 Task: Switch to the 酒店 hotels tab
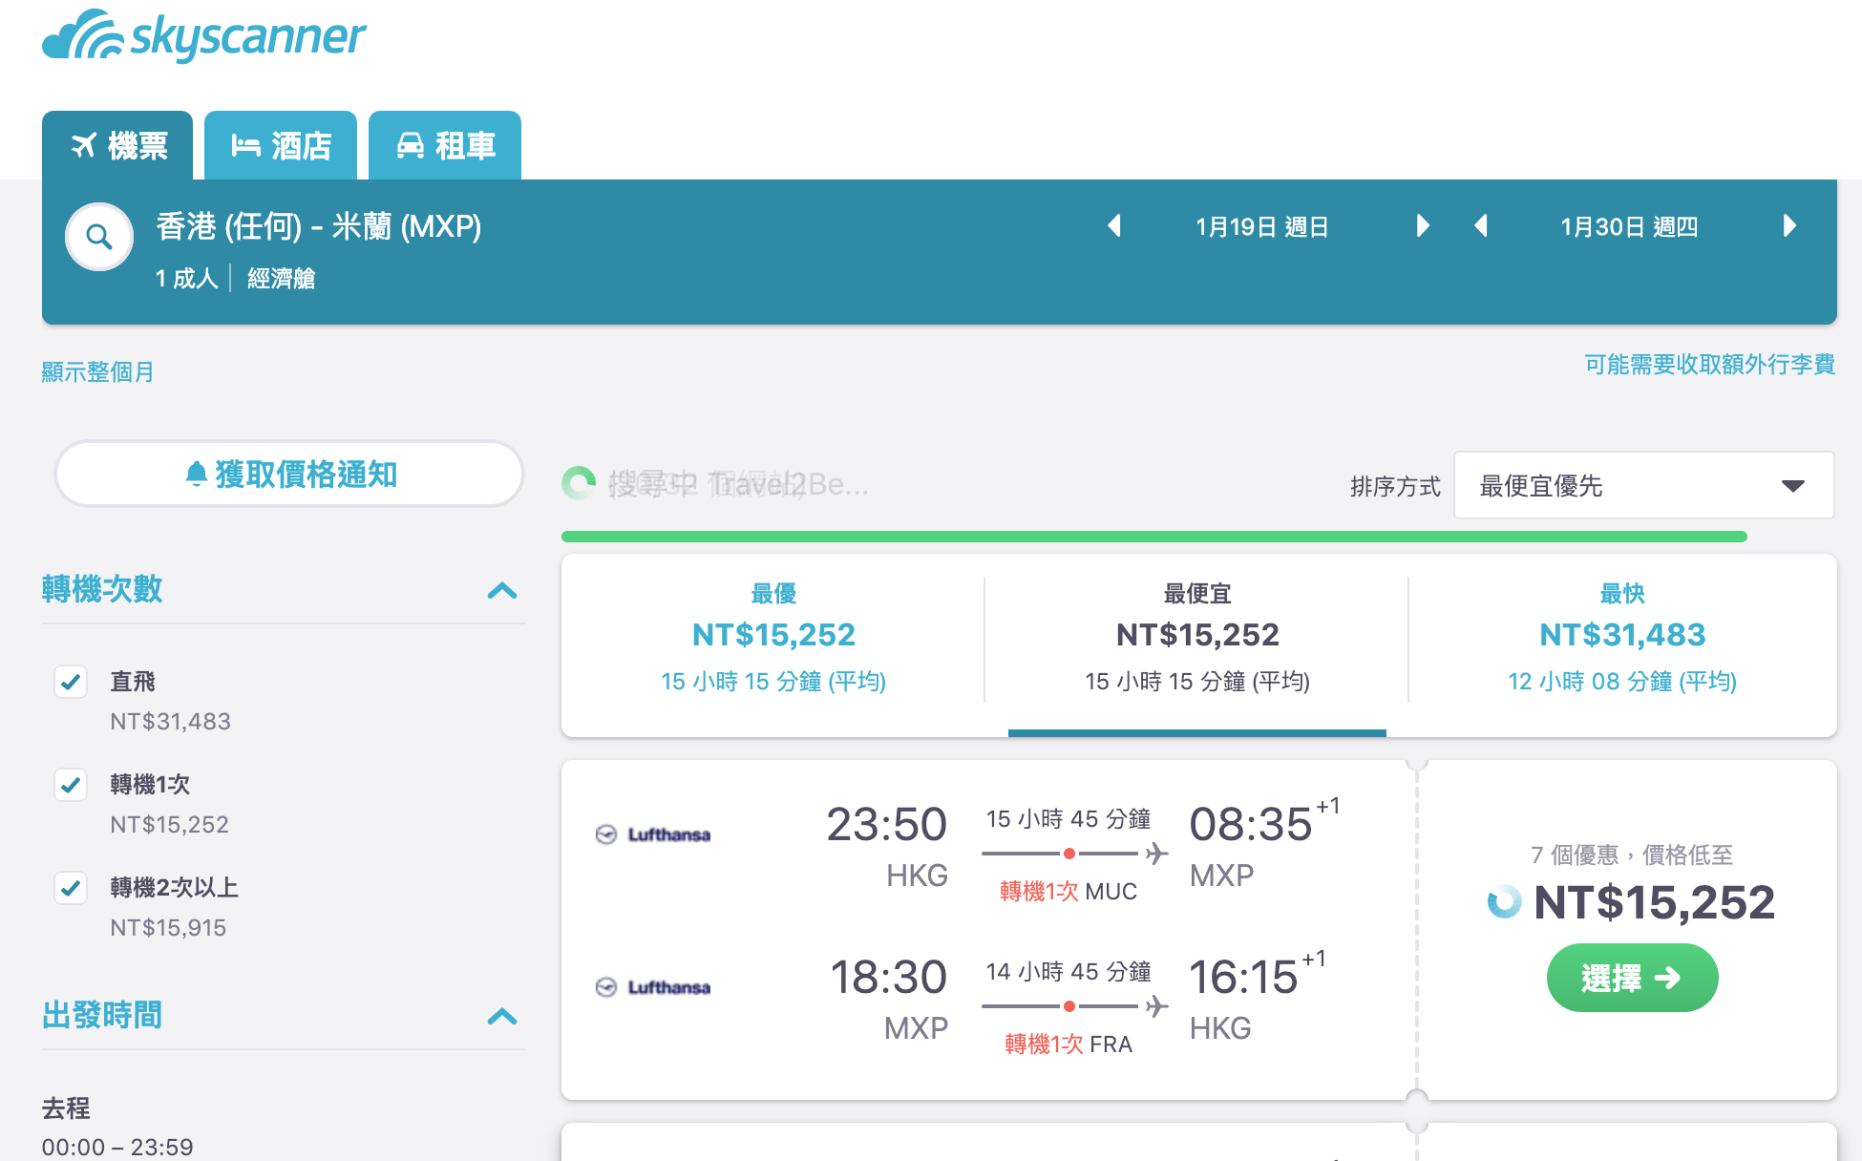(x=281, y=145)
